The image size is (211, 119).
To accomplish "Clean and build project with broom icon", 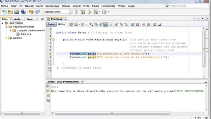I will coord(83,12).
